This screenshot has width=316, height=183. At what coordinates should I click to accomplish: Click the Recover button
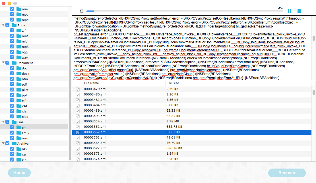[287, 173]
